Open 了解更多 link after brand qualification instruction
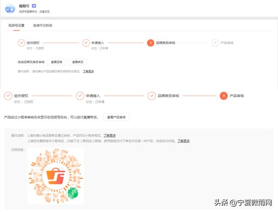The image size is (278, 212). tap(88, 71)
